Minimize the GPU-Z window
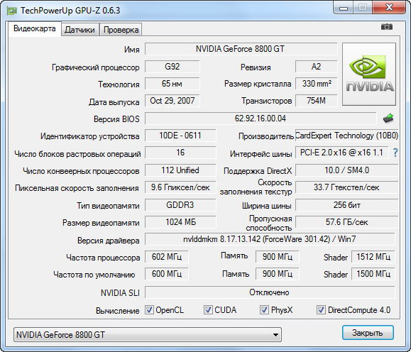Viewport: 411px width, 352px height. tap(344, 8)
